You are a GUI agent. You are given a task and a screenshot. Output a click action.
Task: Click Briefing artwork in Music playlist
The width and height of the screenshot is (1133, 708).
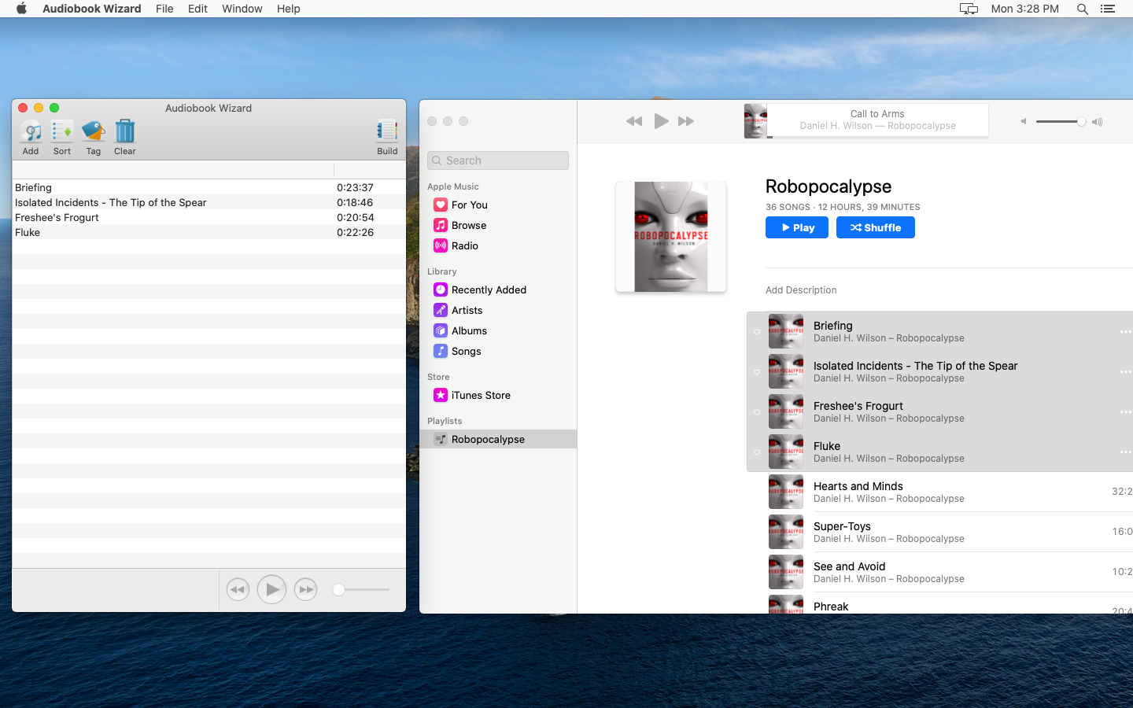point(786,332)
